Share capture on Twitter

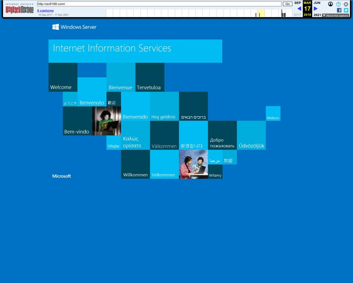click(x=346, y=10)
